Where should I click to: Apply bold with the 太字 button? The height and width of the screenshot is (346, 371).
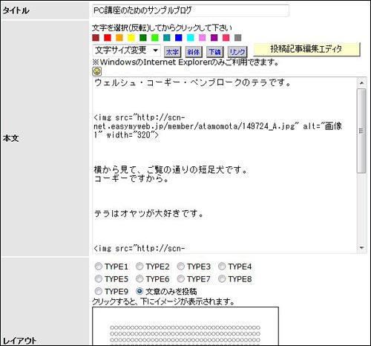pyautogui.click(x=172, y=52)
